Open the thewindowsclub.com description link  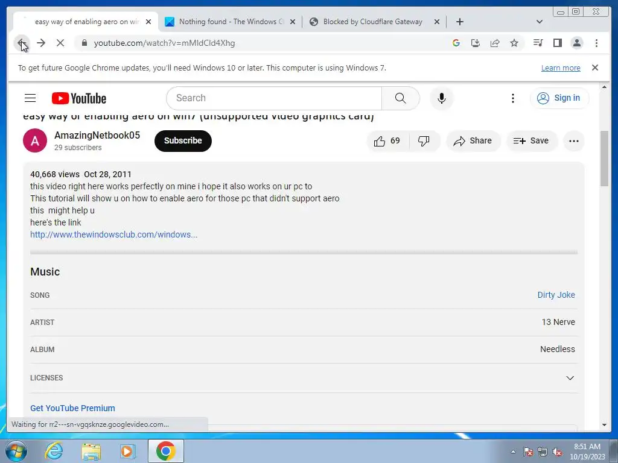pos(113,235)
